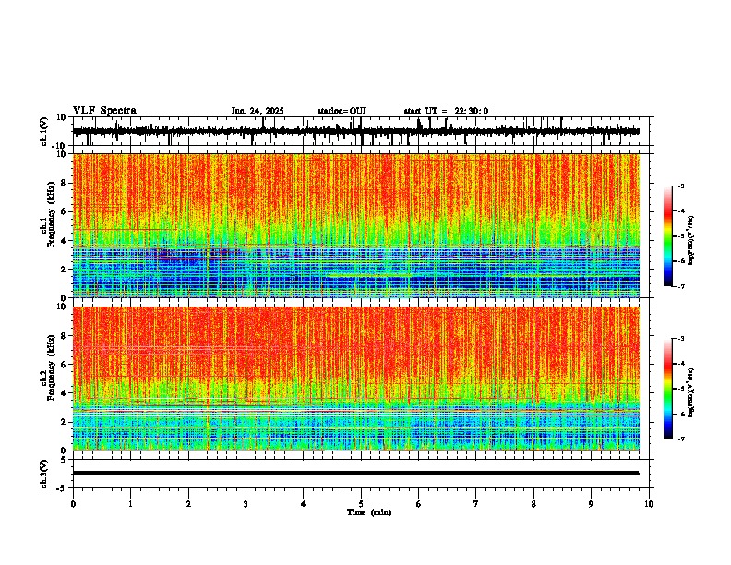Select the date "Jan. 24, 2025" in header
The height and width of the screenshot is (565, 731).
tap(258, 111)
